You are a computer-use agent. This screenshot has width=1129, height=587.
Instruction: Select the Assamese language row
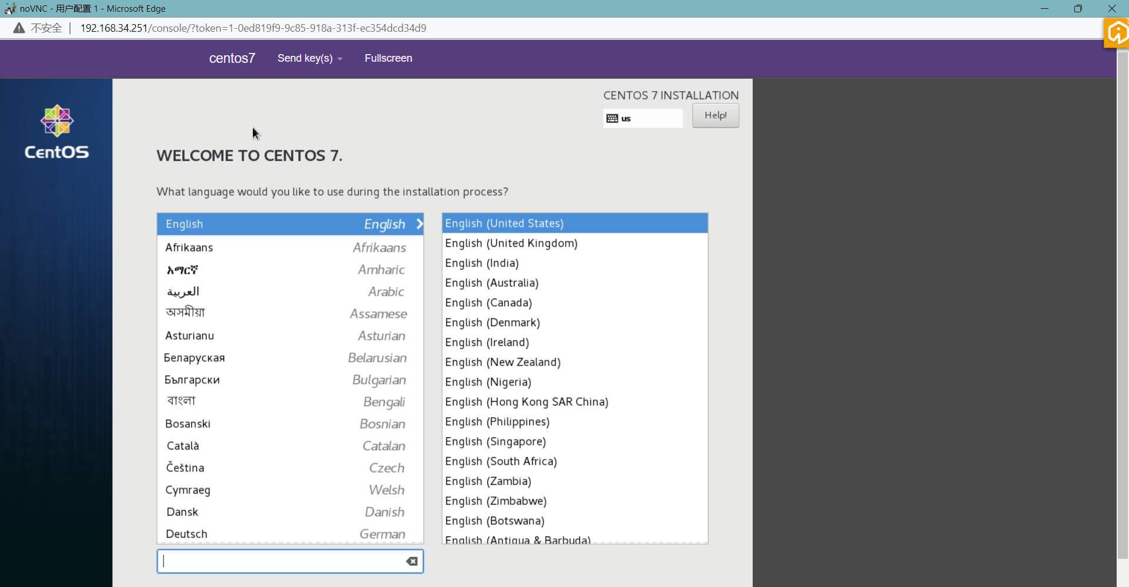point(290,314)
